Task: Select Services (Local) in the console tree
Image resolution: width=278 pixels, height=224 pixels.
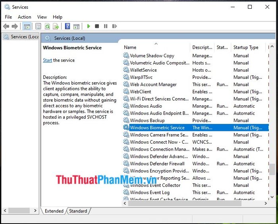Action: click(21, 37)
